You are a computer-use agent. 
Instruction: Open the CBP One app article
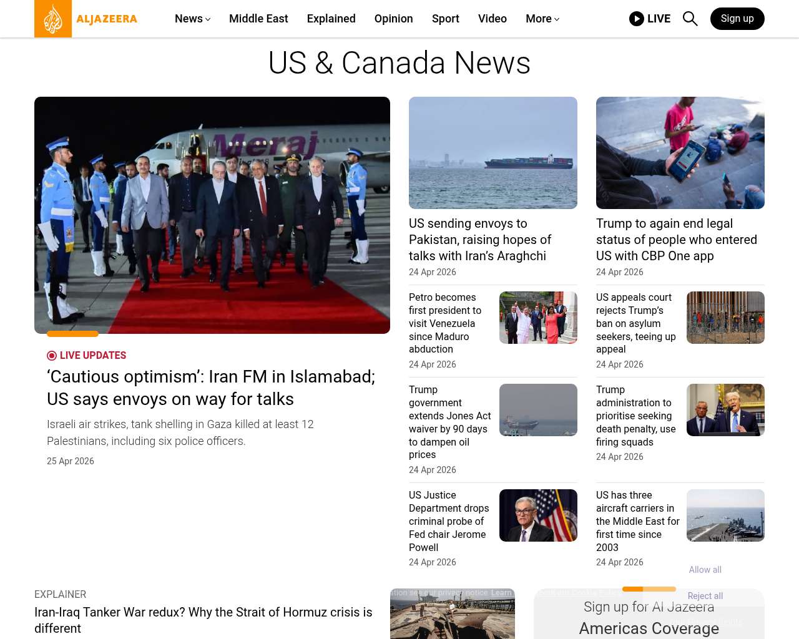[676, 240]
